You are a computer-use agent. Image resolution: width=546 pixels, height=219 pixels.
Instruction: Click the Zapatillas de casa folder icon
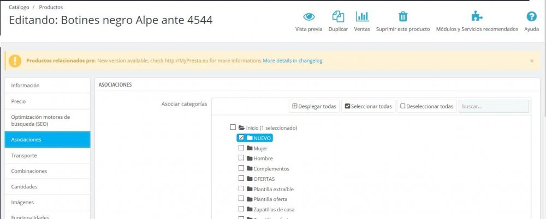click(250, 209)
